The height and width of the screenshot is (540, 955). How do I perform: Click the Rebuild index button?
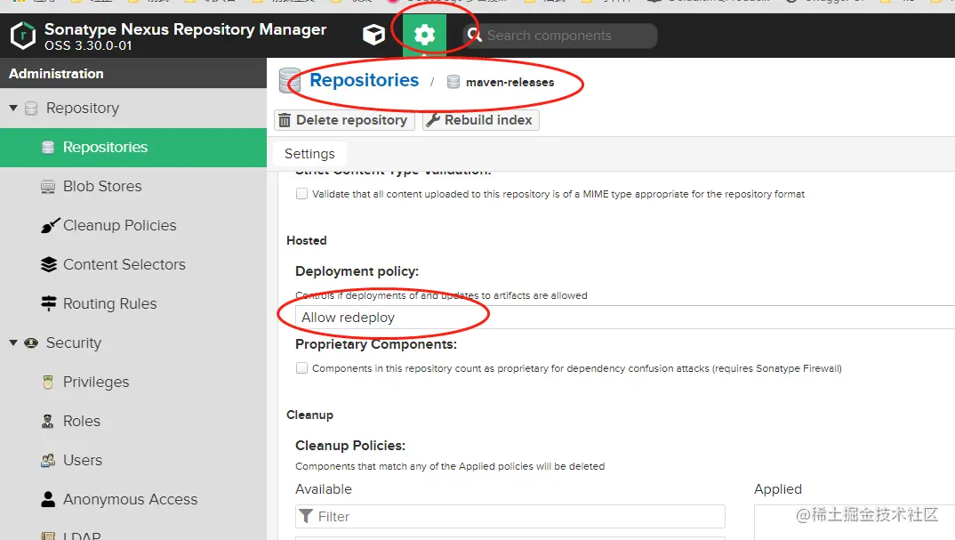click(480, 120)
